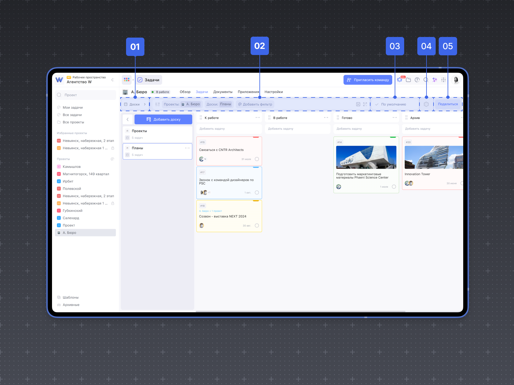
Task: Open options dots of В работе column
Action: click(326, 118)
